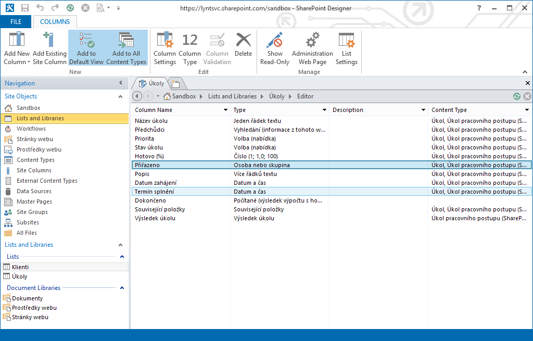
Task: Click Add New Column ribbon button
Action: pyautogui.click(x=17, y=48)
